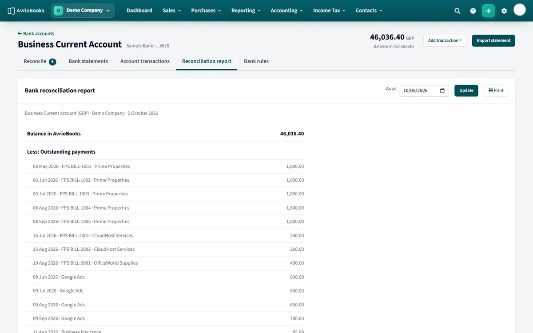Screen dimensions: 533x333
Task: Expand the Reporting menu
Action: pos(246,11)
